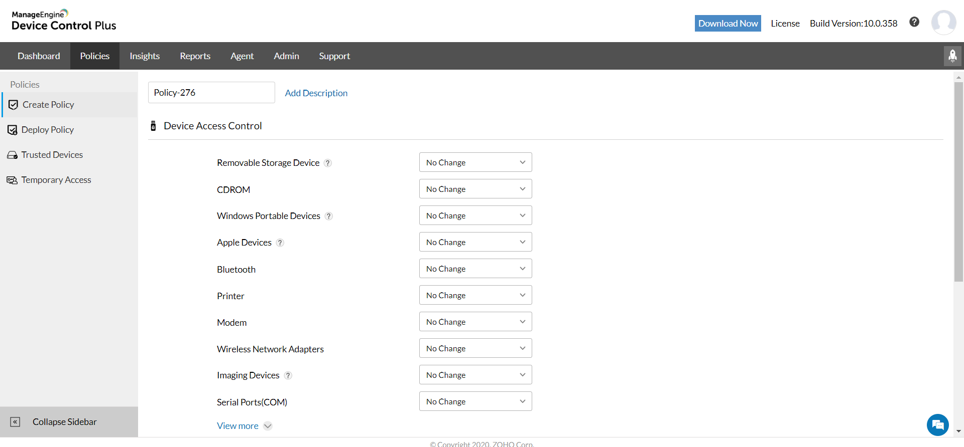Click the Collapse Sidebar arrow icon
Image resolution: width=964 pixels, height=447 pixels.
16,422
